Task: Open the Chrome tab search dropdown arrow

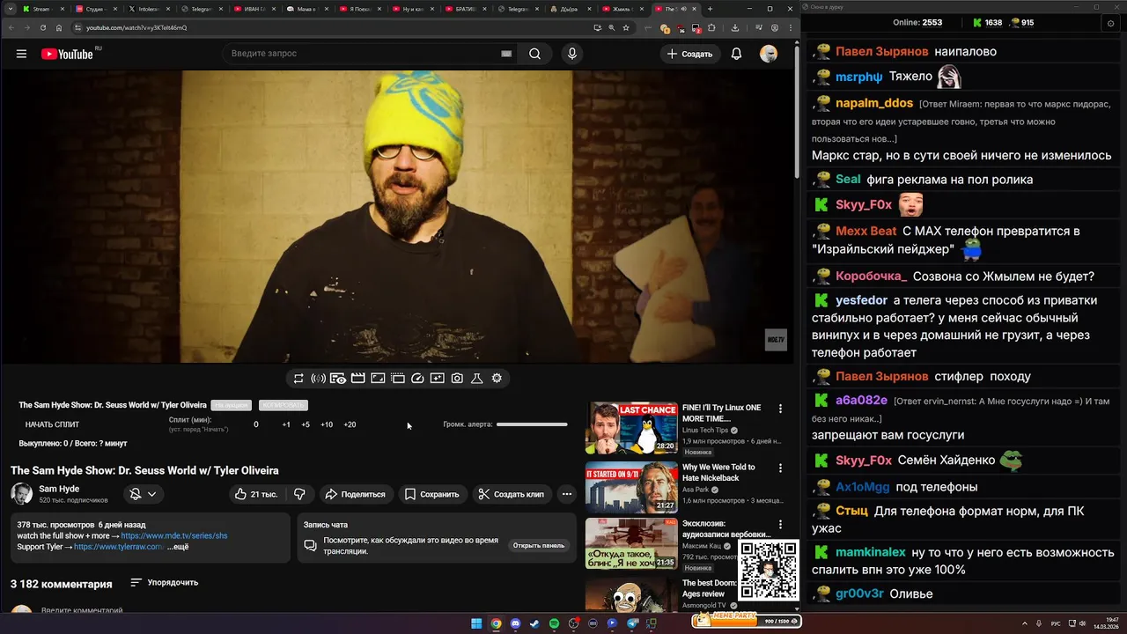Action: pos(10,9)
